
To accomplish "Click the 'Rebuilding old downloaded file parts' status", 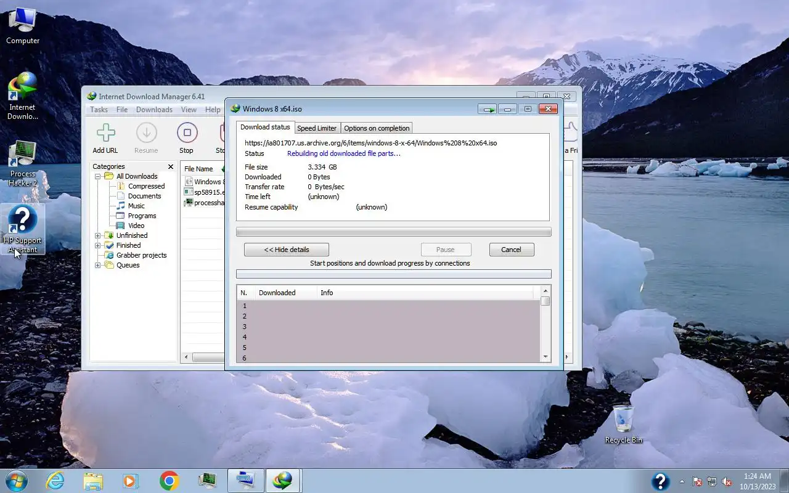I will pos(343,153).
